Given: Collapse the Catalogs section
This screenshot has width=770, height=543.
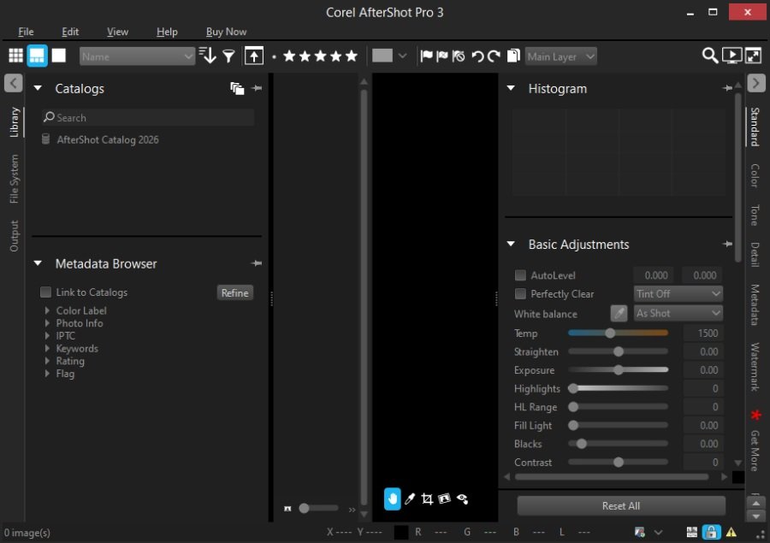Looking at the screenshot, I should click(38, 88).
